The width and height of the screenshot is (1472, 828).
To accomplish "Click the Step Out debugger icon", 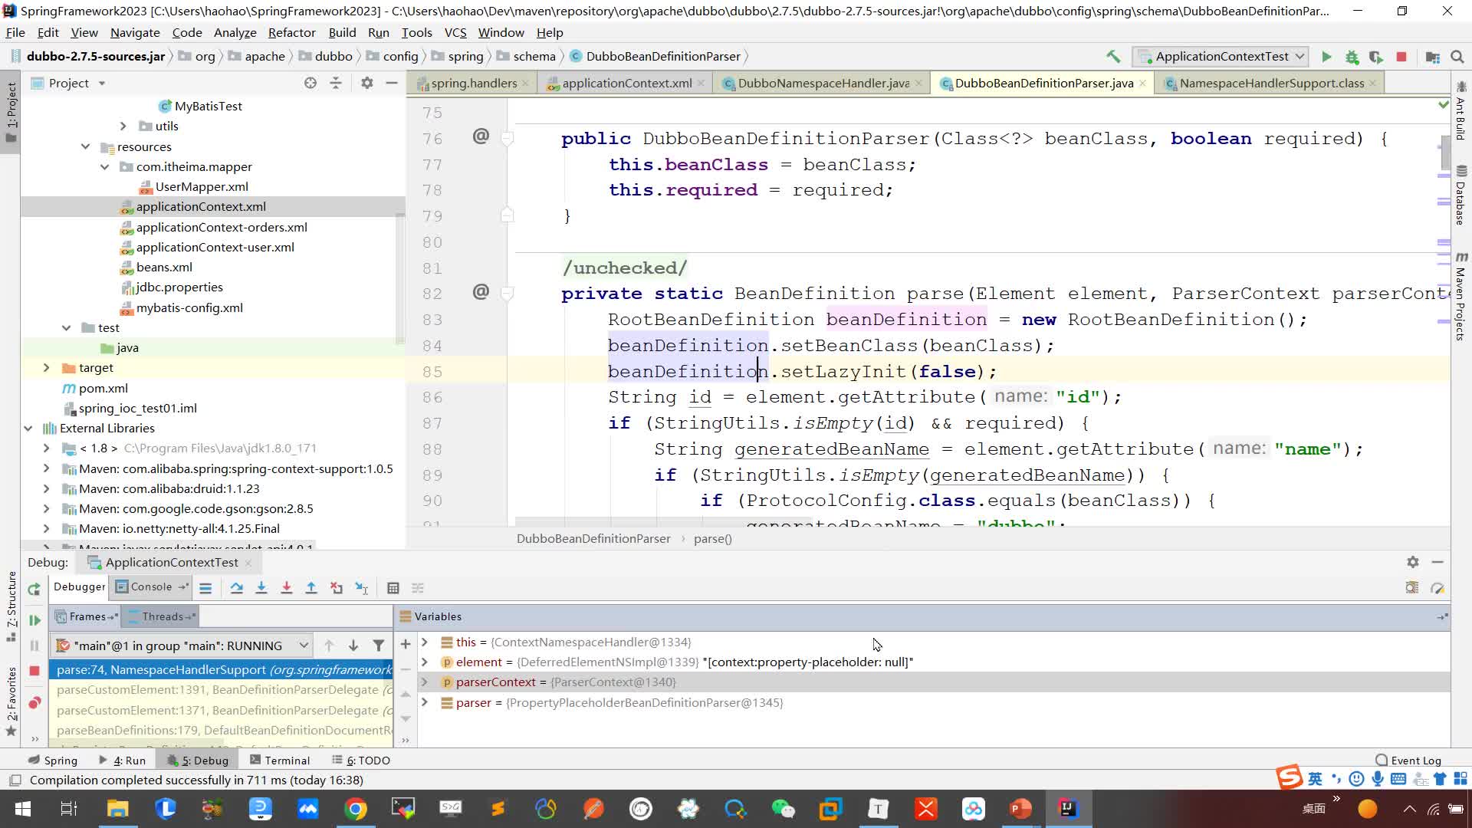I will (x=311, y=588).
